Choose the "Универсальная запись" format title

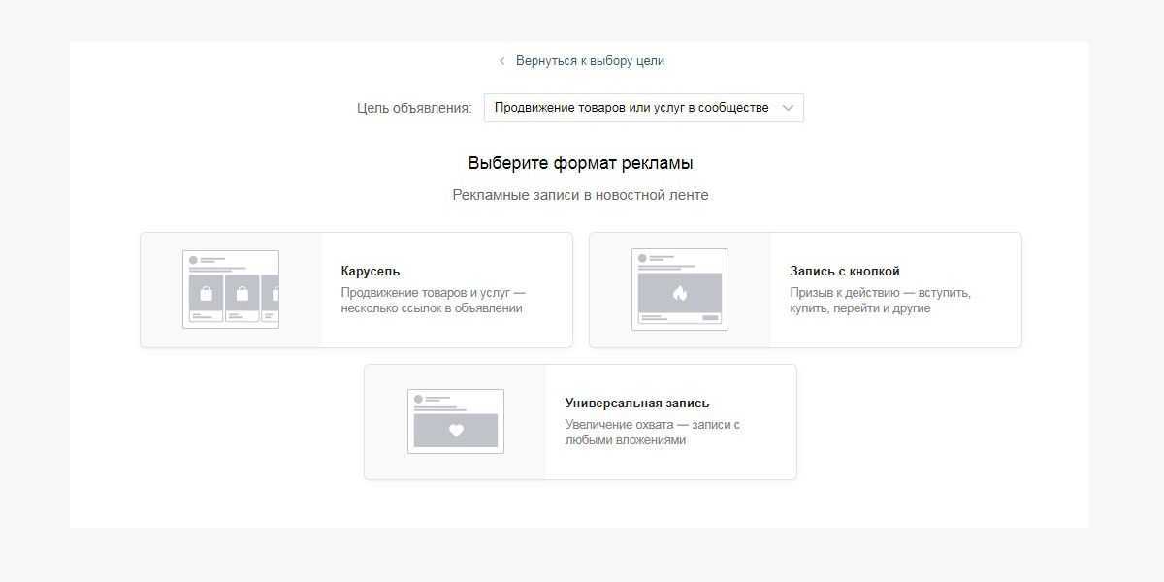pyautogui.click(x=637, y=404)
